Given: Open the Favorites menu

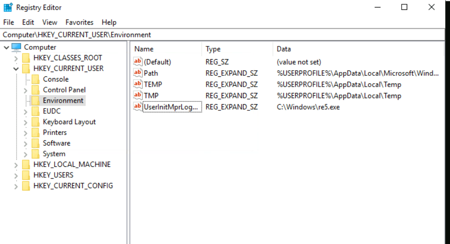Looking at the screenshot, I should click(x=79, y=22).
